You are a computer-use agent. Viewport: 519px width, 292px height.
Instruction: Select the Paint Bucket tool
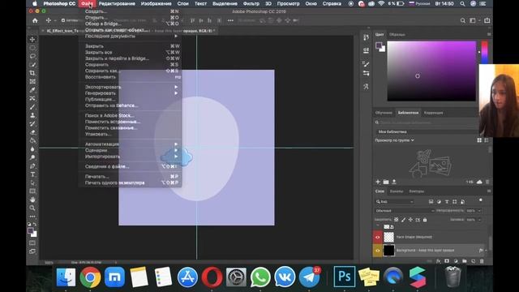32,140
